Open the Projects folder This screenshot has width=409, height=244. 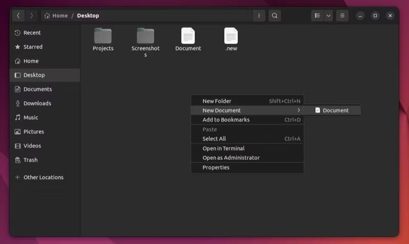(x=103, y=36)
